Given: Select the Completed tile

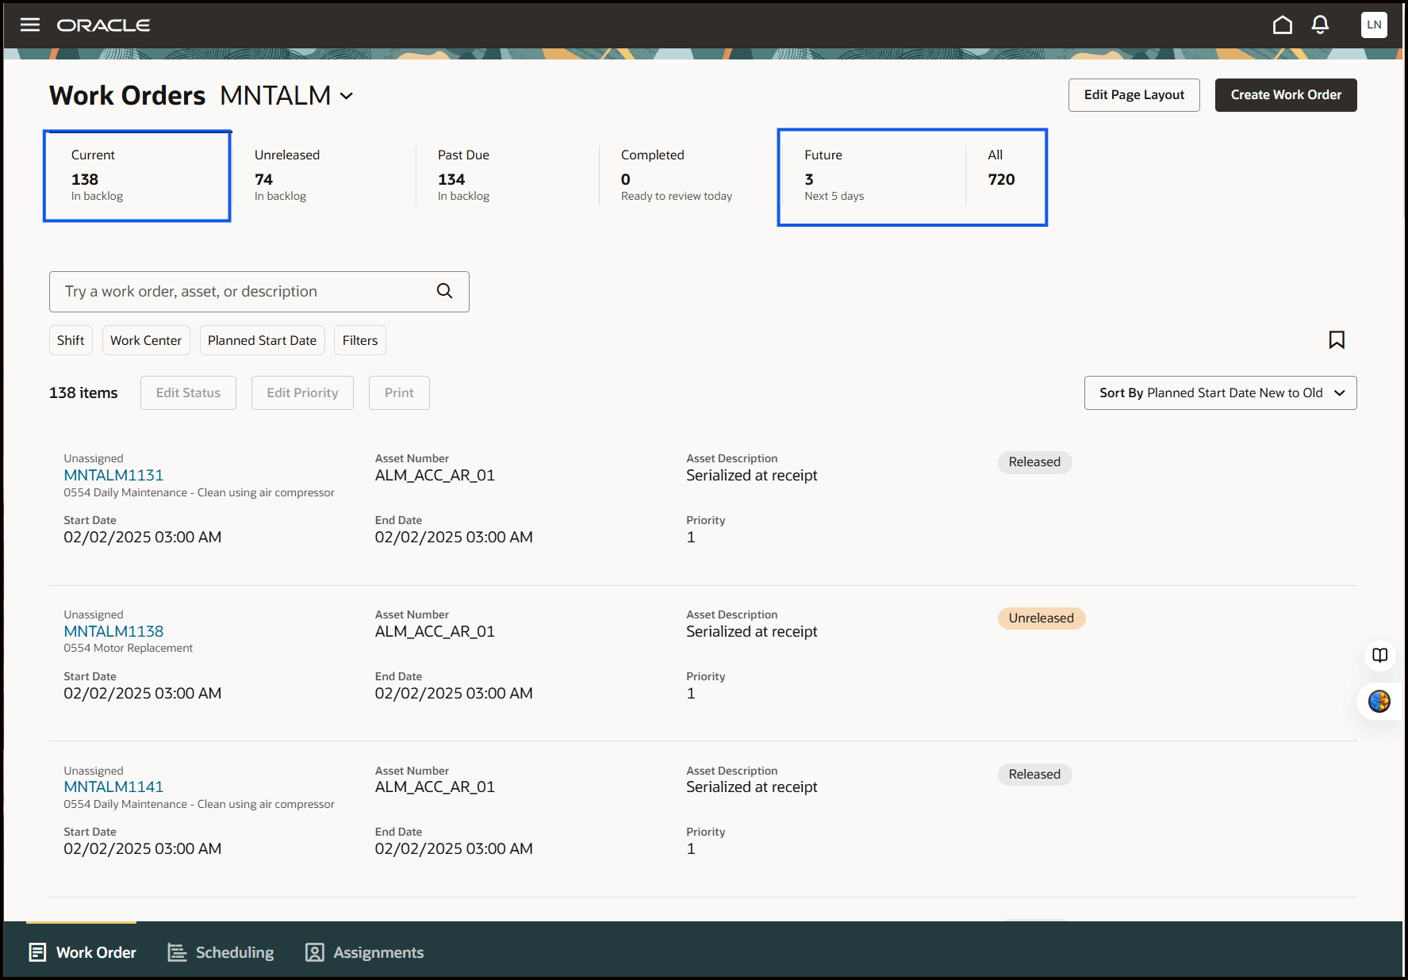Looking at the screenshot, I should 690,176.
